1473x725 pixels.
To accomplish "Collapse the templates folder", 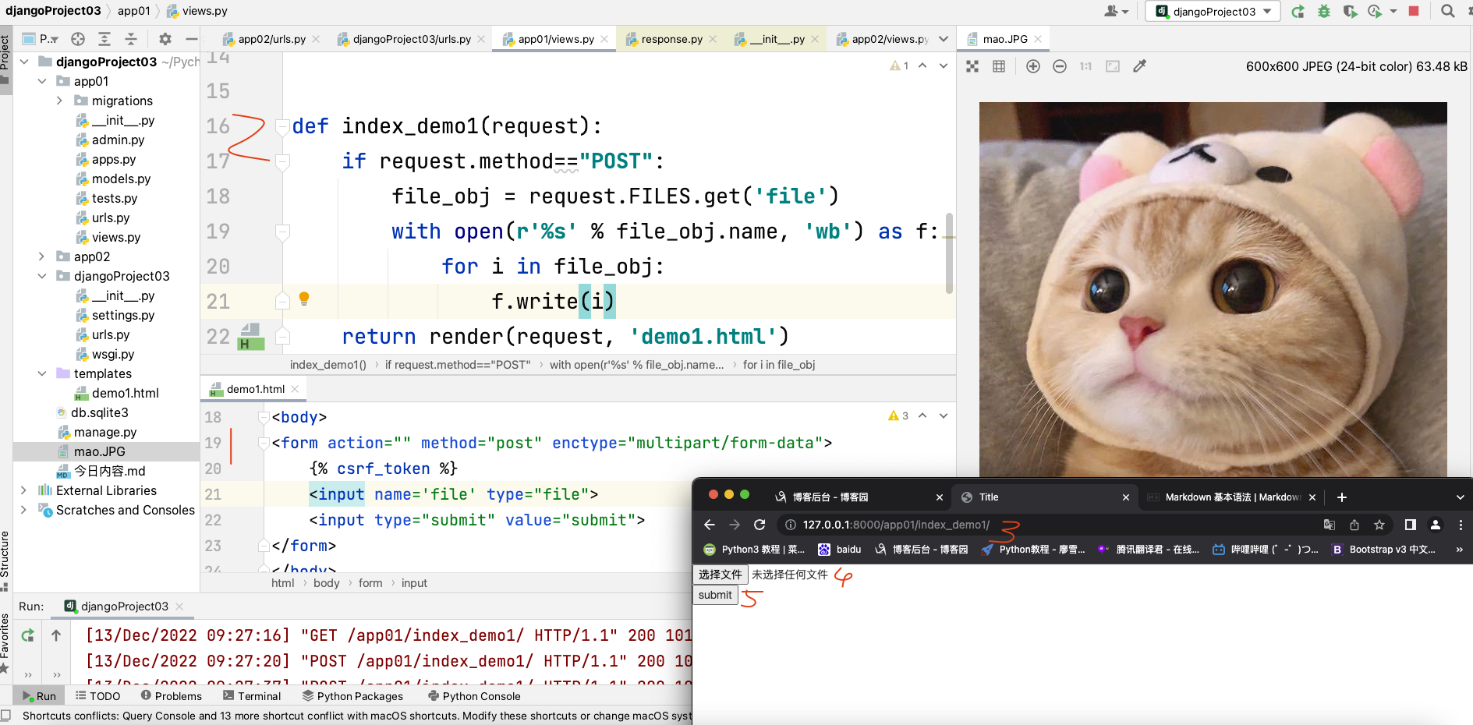I will tap(42, 373).
